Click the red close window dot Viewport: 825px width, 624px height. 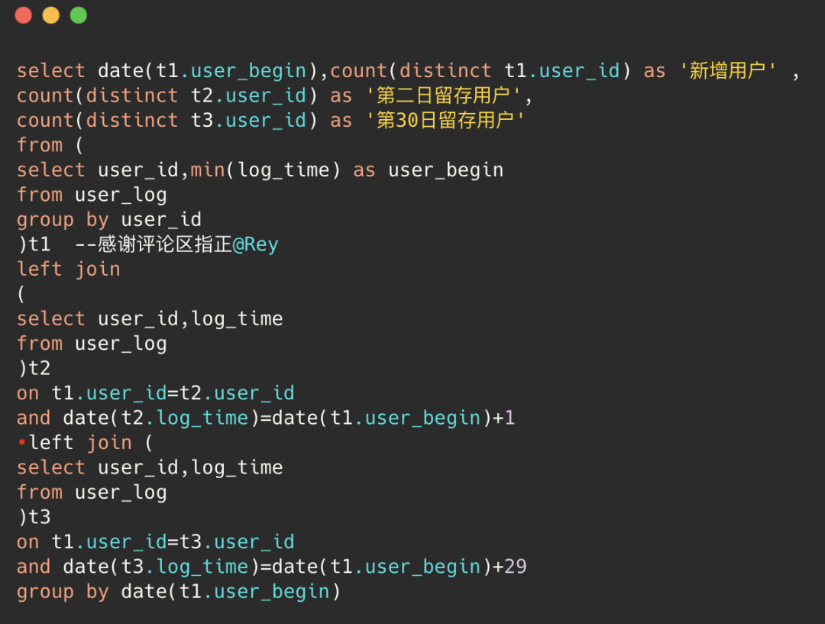tap(24, 15)
